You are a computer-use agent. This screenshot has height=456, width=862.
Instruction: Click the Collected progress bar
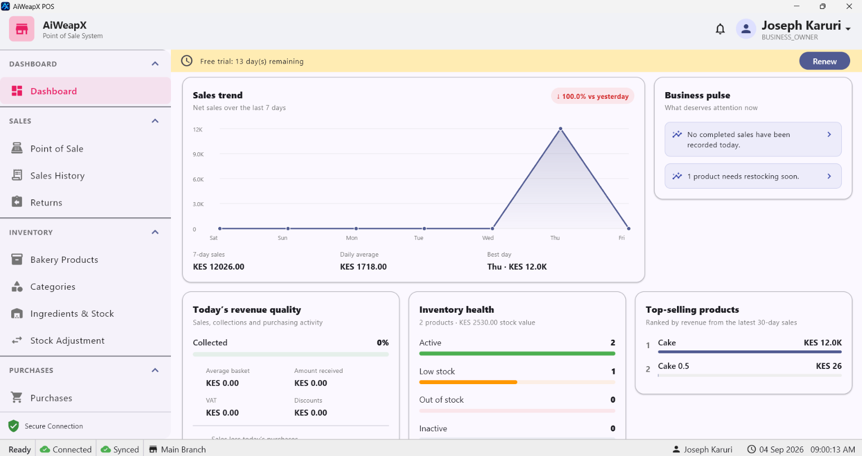pyautogui.click(x=291, y=354)
